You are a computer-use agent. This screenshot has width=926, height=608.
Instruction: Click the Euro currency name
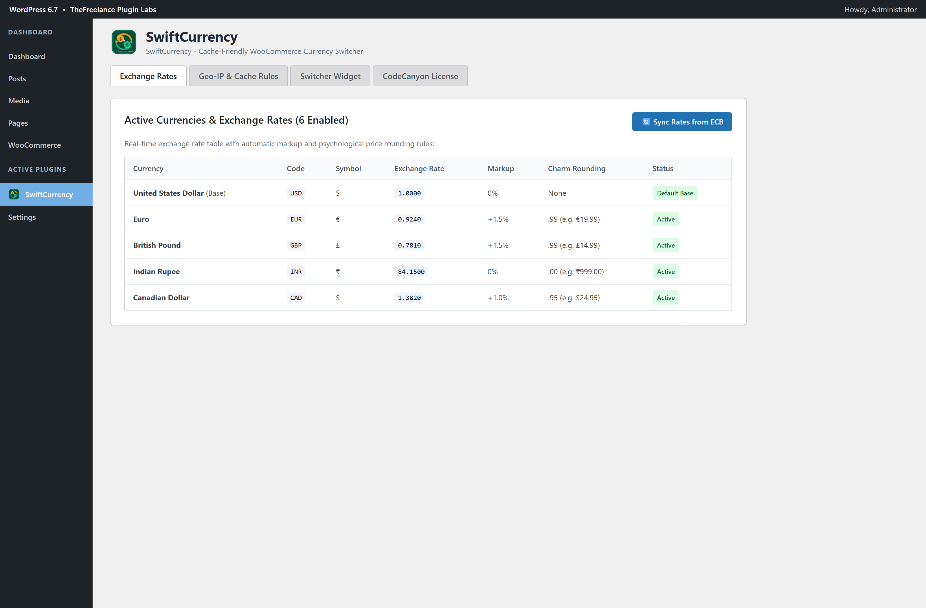141,219
